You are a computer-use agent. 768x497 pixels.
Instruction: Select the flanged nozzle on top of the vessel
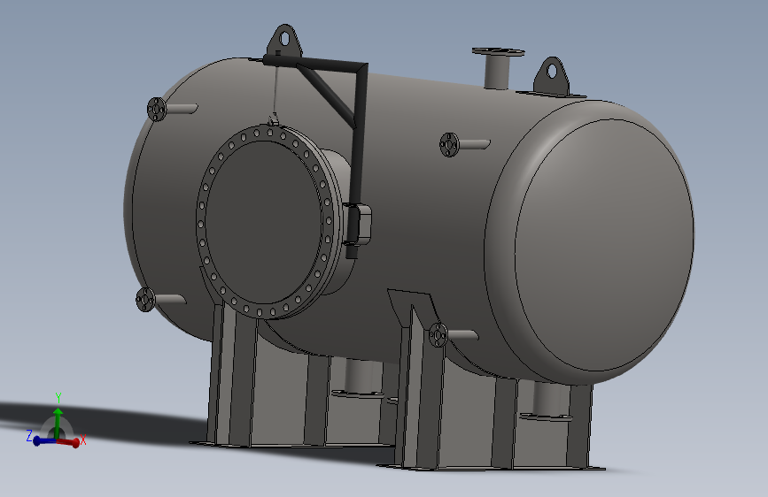pyautogui.click(x=498, y=67)
